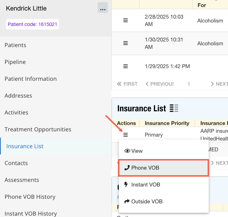Click the three-dot button beside Kendrick Little
The width and height of the screenshot is (228, 217).
tap(103, 8)
